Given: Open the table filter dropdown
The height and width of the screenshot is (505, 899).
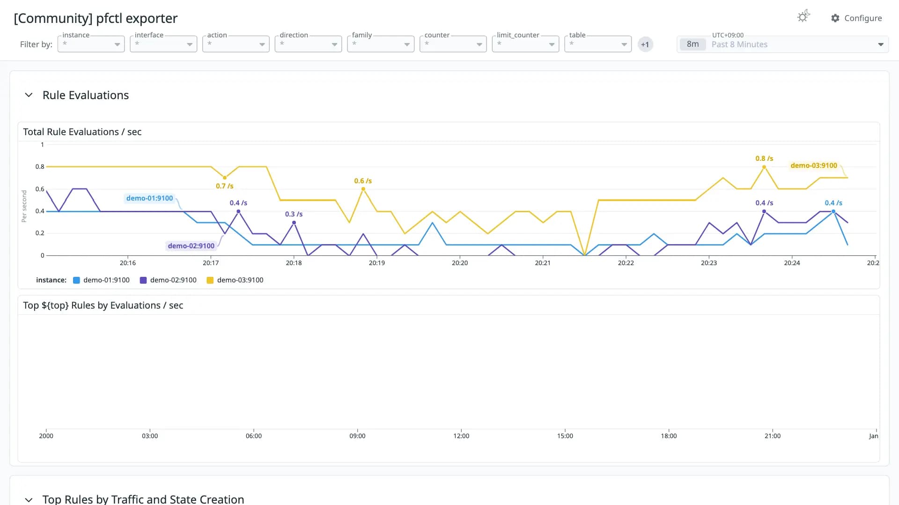Looking at the screenshot, I should pyautogui.click(x=598, y=44).
